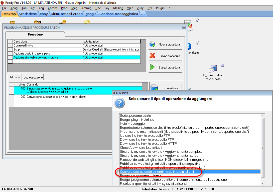The height and width of the screenshot is (192, 273).
Task: Click the operation list's scrollbar down arrow
Action: 262,183
